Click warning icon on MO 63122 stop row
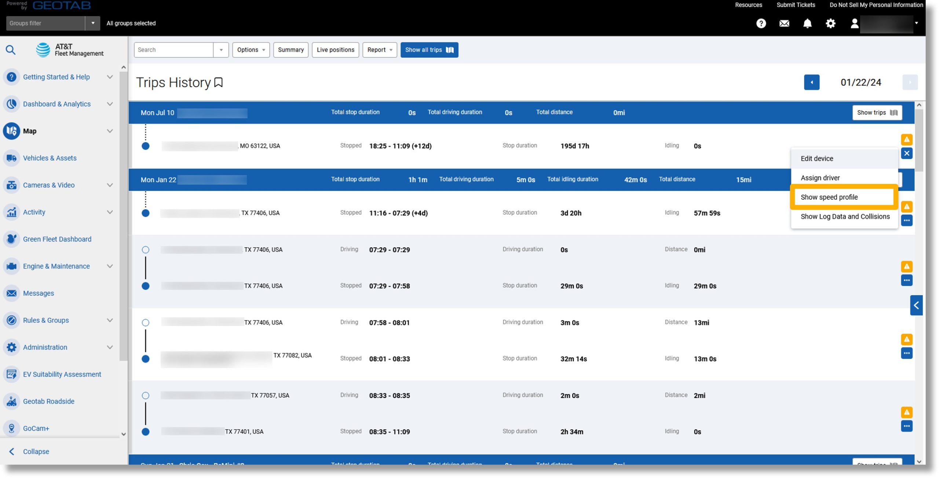 coord(906,140)
